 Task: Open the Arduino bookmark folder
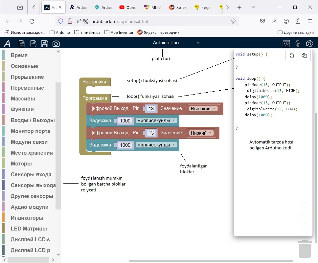(x=59, y=32)
